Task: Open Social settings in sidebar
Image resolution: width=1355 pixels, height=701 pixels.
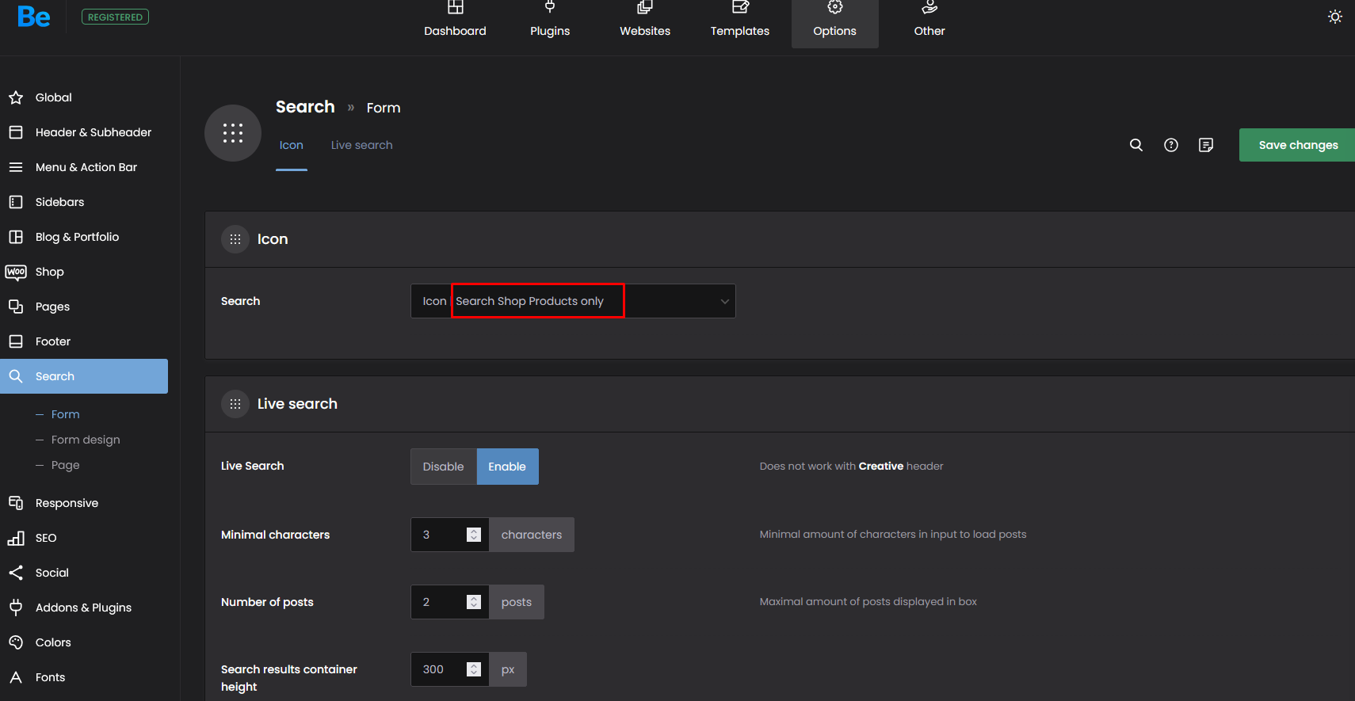Action: (84, 573)
